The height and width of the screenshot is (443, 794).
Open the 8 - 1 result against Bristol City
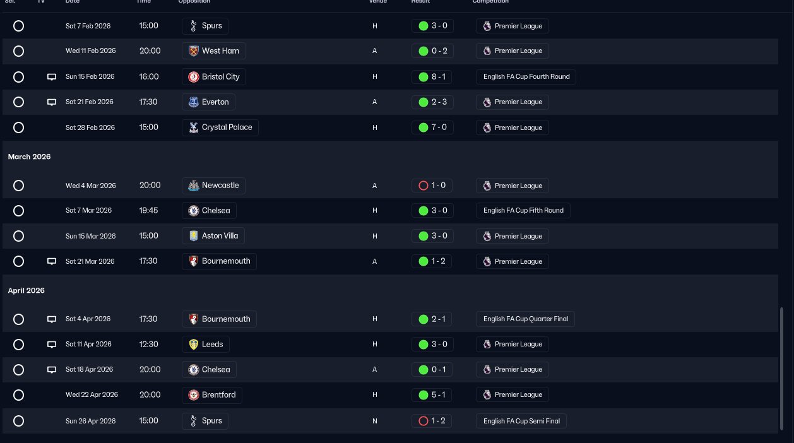pos(432,77)
